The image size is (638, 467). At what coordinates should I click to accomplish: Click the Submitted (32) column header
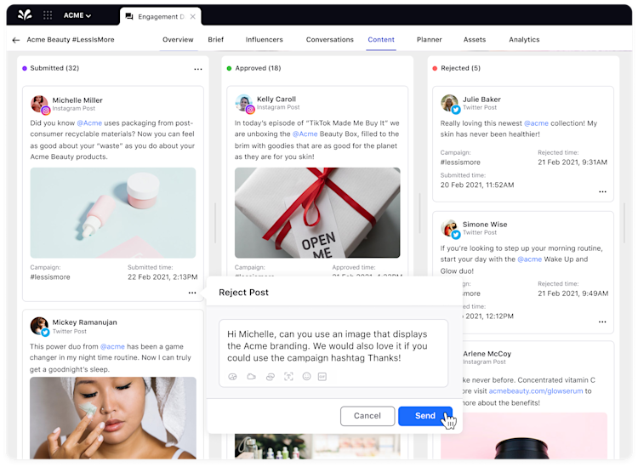click(54, 68)
